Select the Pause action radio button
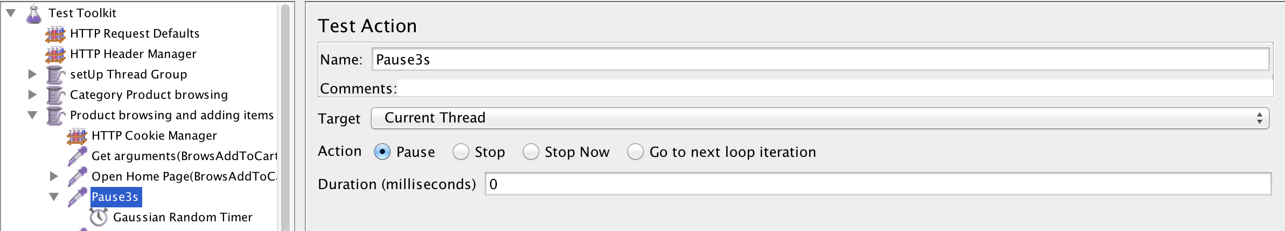 [x=382, y=152]
